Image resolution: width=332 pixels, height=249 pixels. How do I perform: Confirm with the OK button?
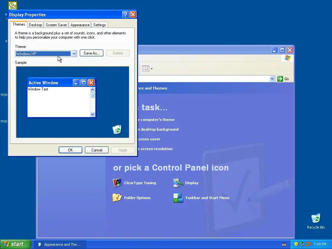click(x=70, y=150)
